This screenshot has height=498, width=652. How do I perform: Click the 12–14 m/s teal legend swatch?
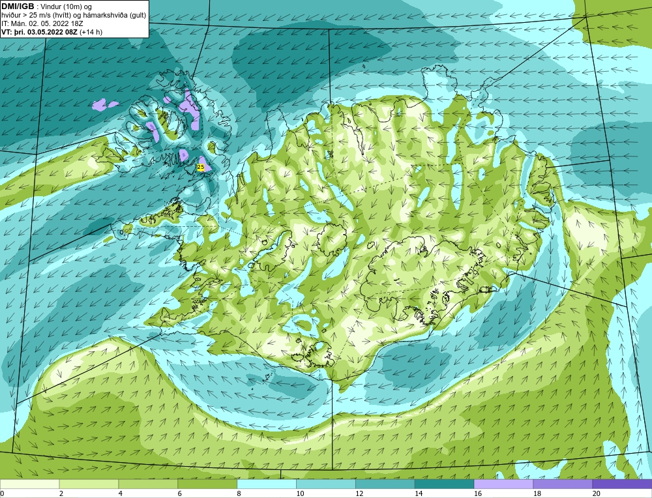click(385, 484)
